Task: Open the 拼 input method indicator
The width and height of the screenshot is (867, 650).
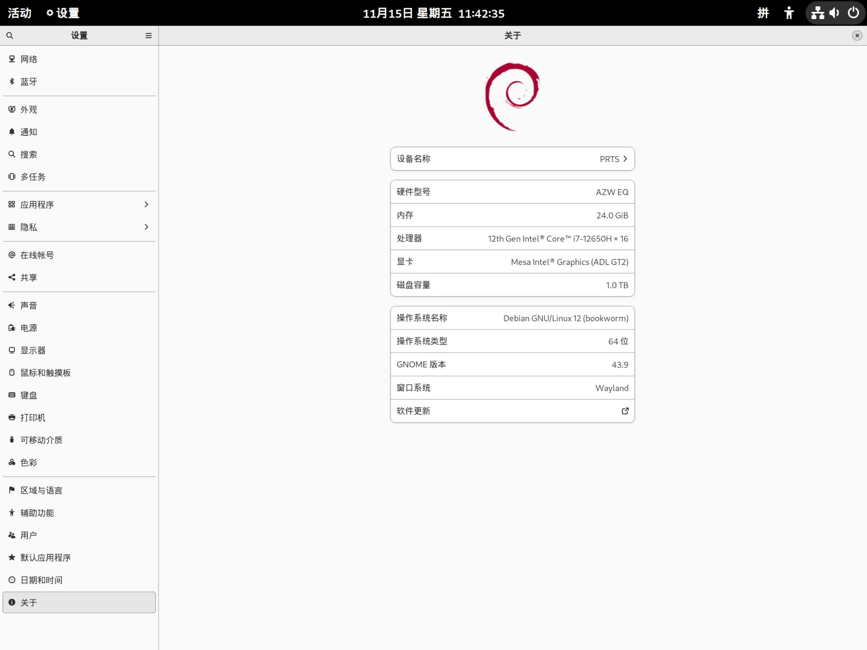Action: (x=763, y=13)
